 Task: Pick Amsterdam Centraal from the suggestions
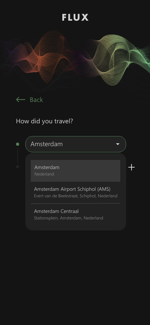pos(75,214)
